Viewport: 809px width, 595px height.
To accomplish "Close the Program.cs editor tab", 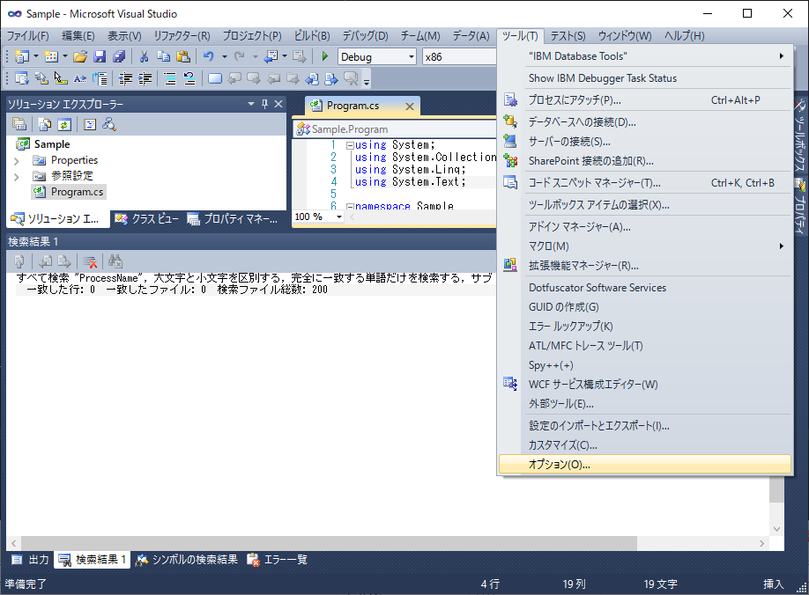I will [410, 107].
